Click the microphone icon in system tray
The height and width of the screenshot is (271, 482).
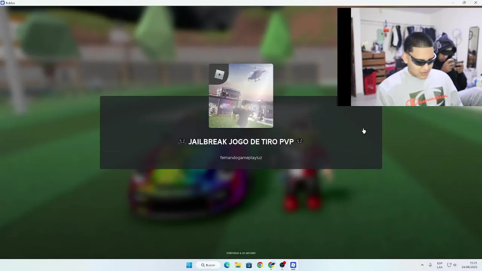coord(430,265)
